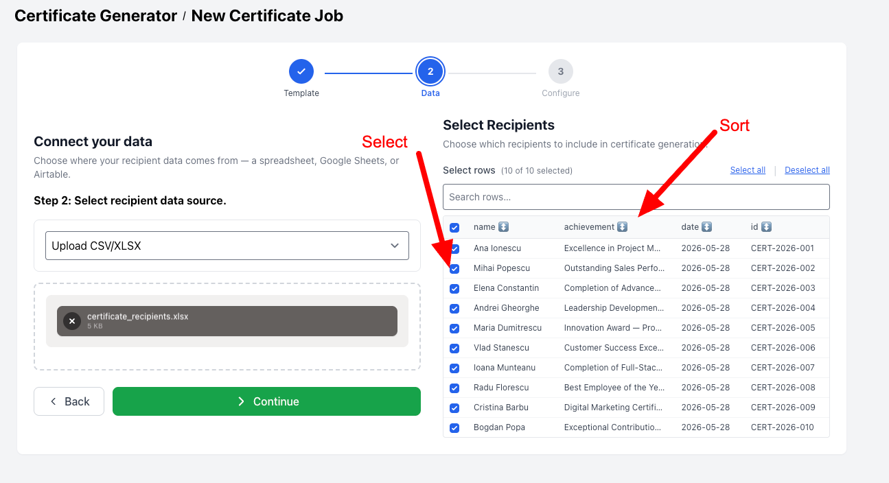The image size is (889, 483).
Task: Click the name column header text
Action: 484,227
